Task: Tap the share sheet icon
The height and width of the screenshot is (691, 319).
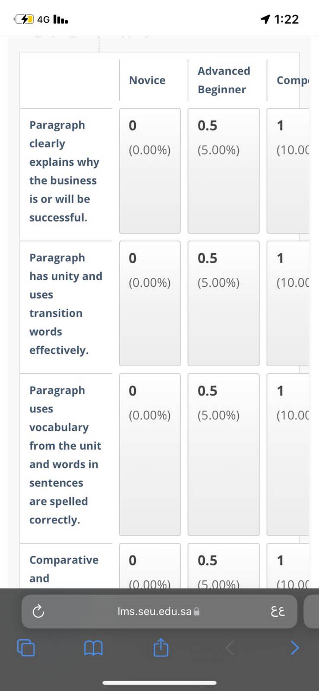Action: (x=161, y=647)
